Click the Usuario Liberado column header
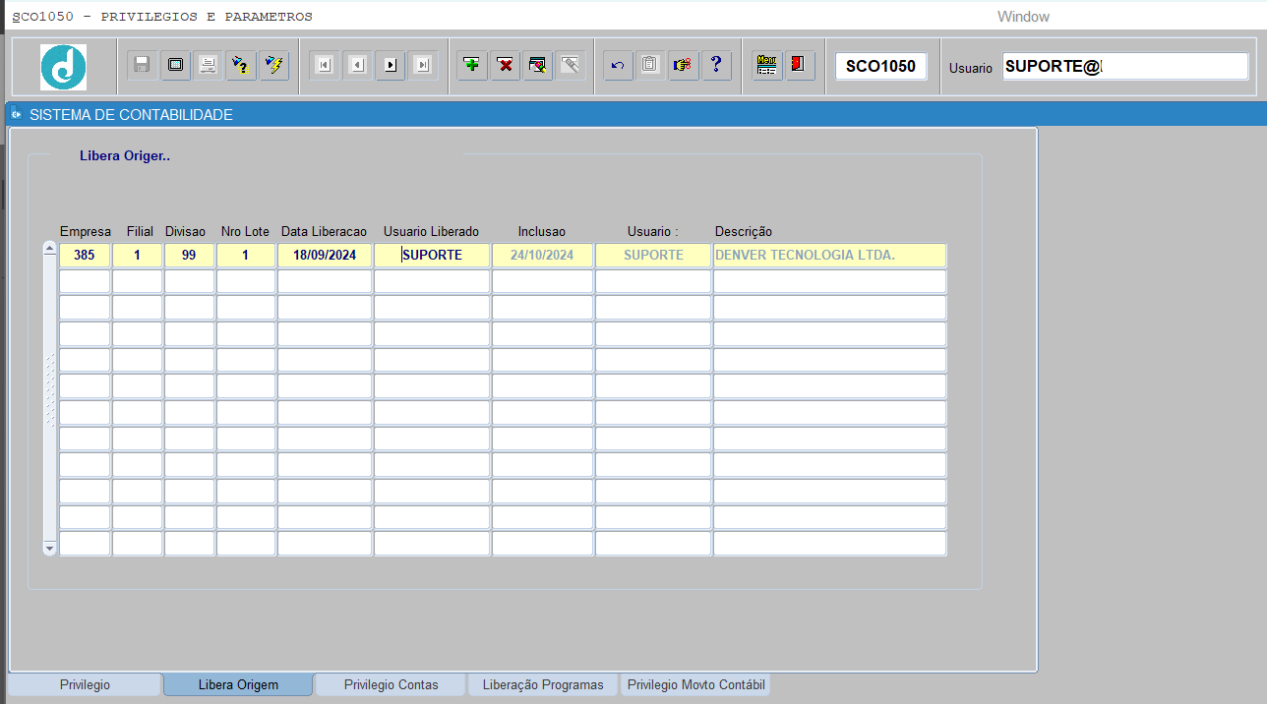Screen dimensions: 1267x704 point(431,232)
